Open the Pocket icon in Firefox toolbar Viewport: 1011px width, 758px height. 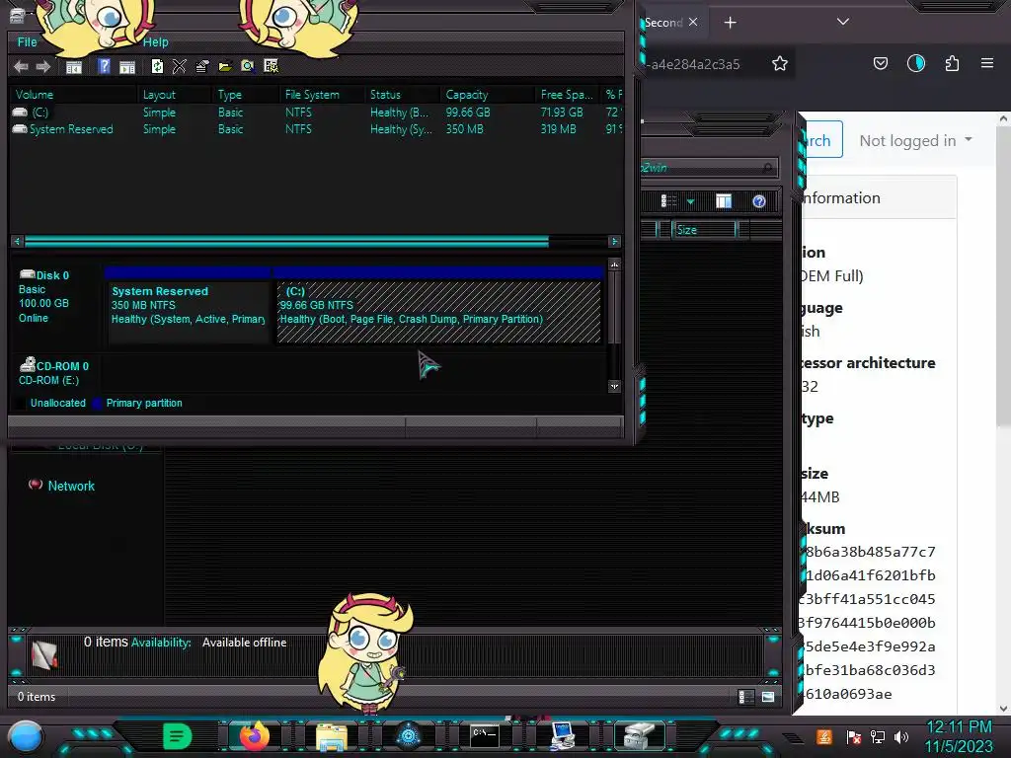tap(880, 63)
